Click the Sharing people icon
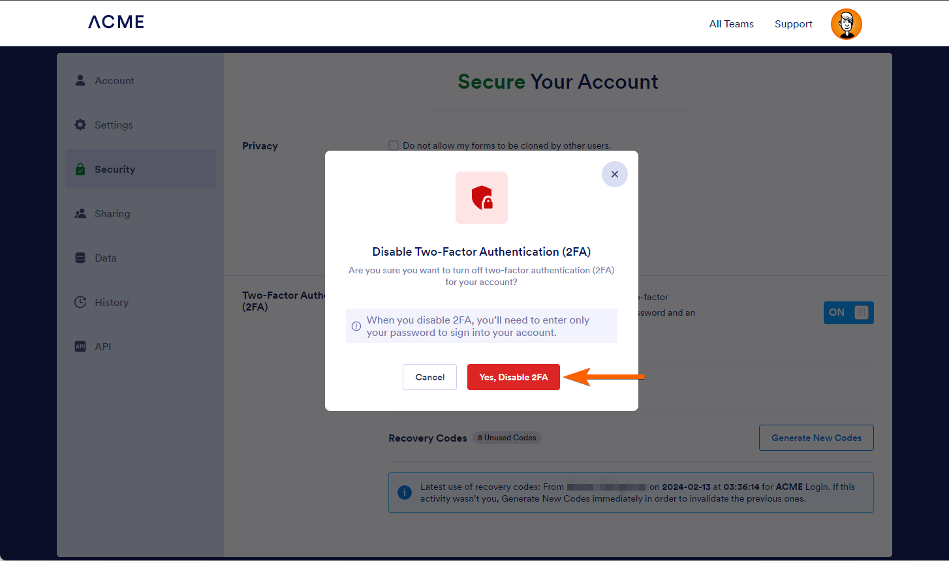 [x=80, y=213]
